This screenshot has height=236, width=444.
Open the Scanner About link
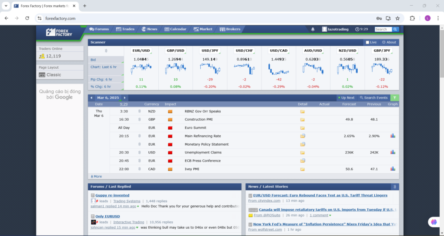389,42
